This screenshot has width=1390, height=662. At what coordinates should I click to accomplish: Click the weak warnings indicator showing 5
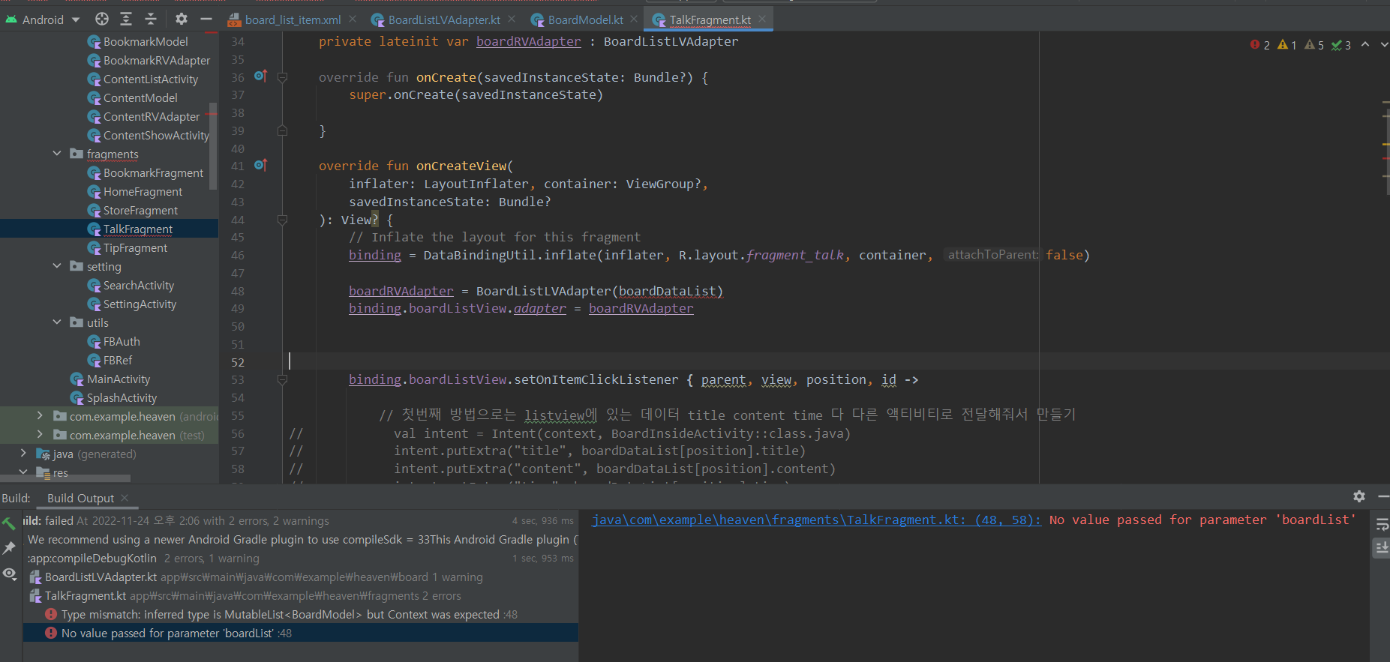(x=1314, y=45)
